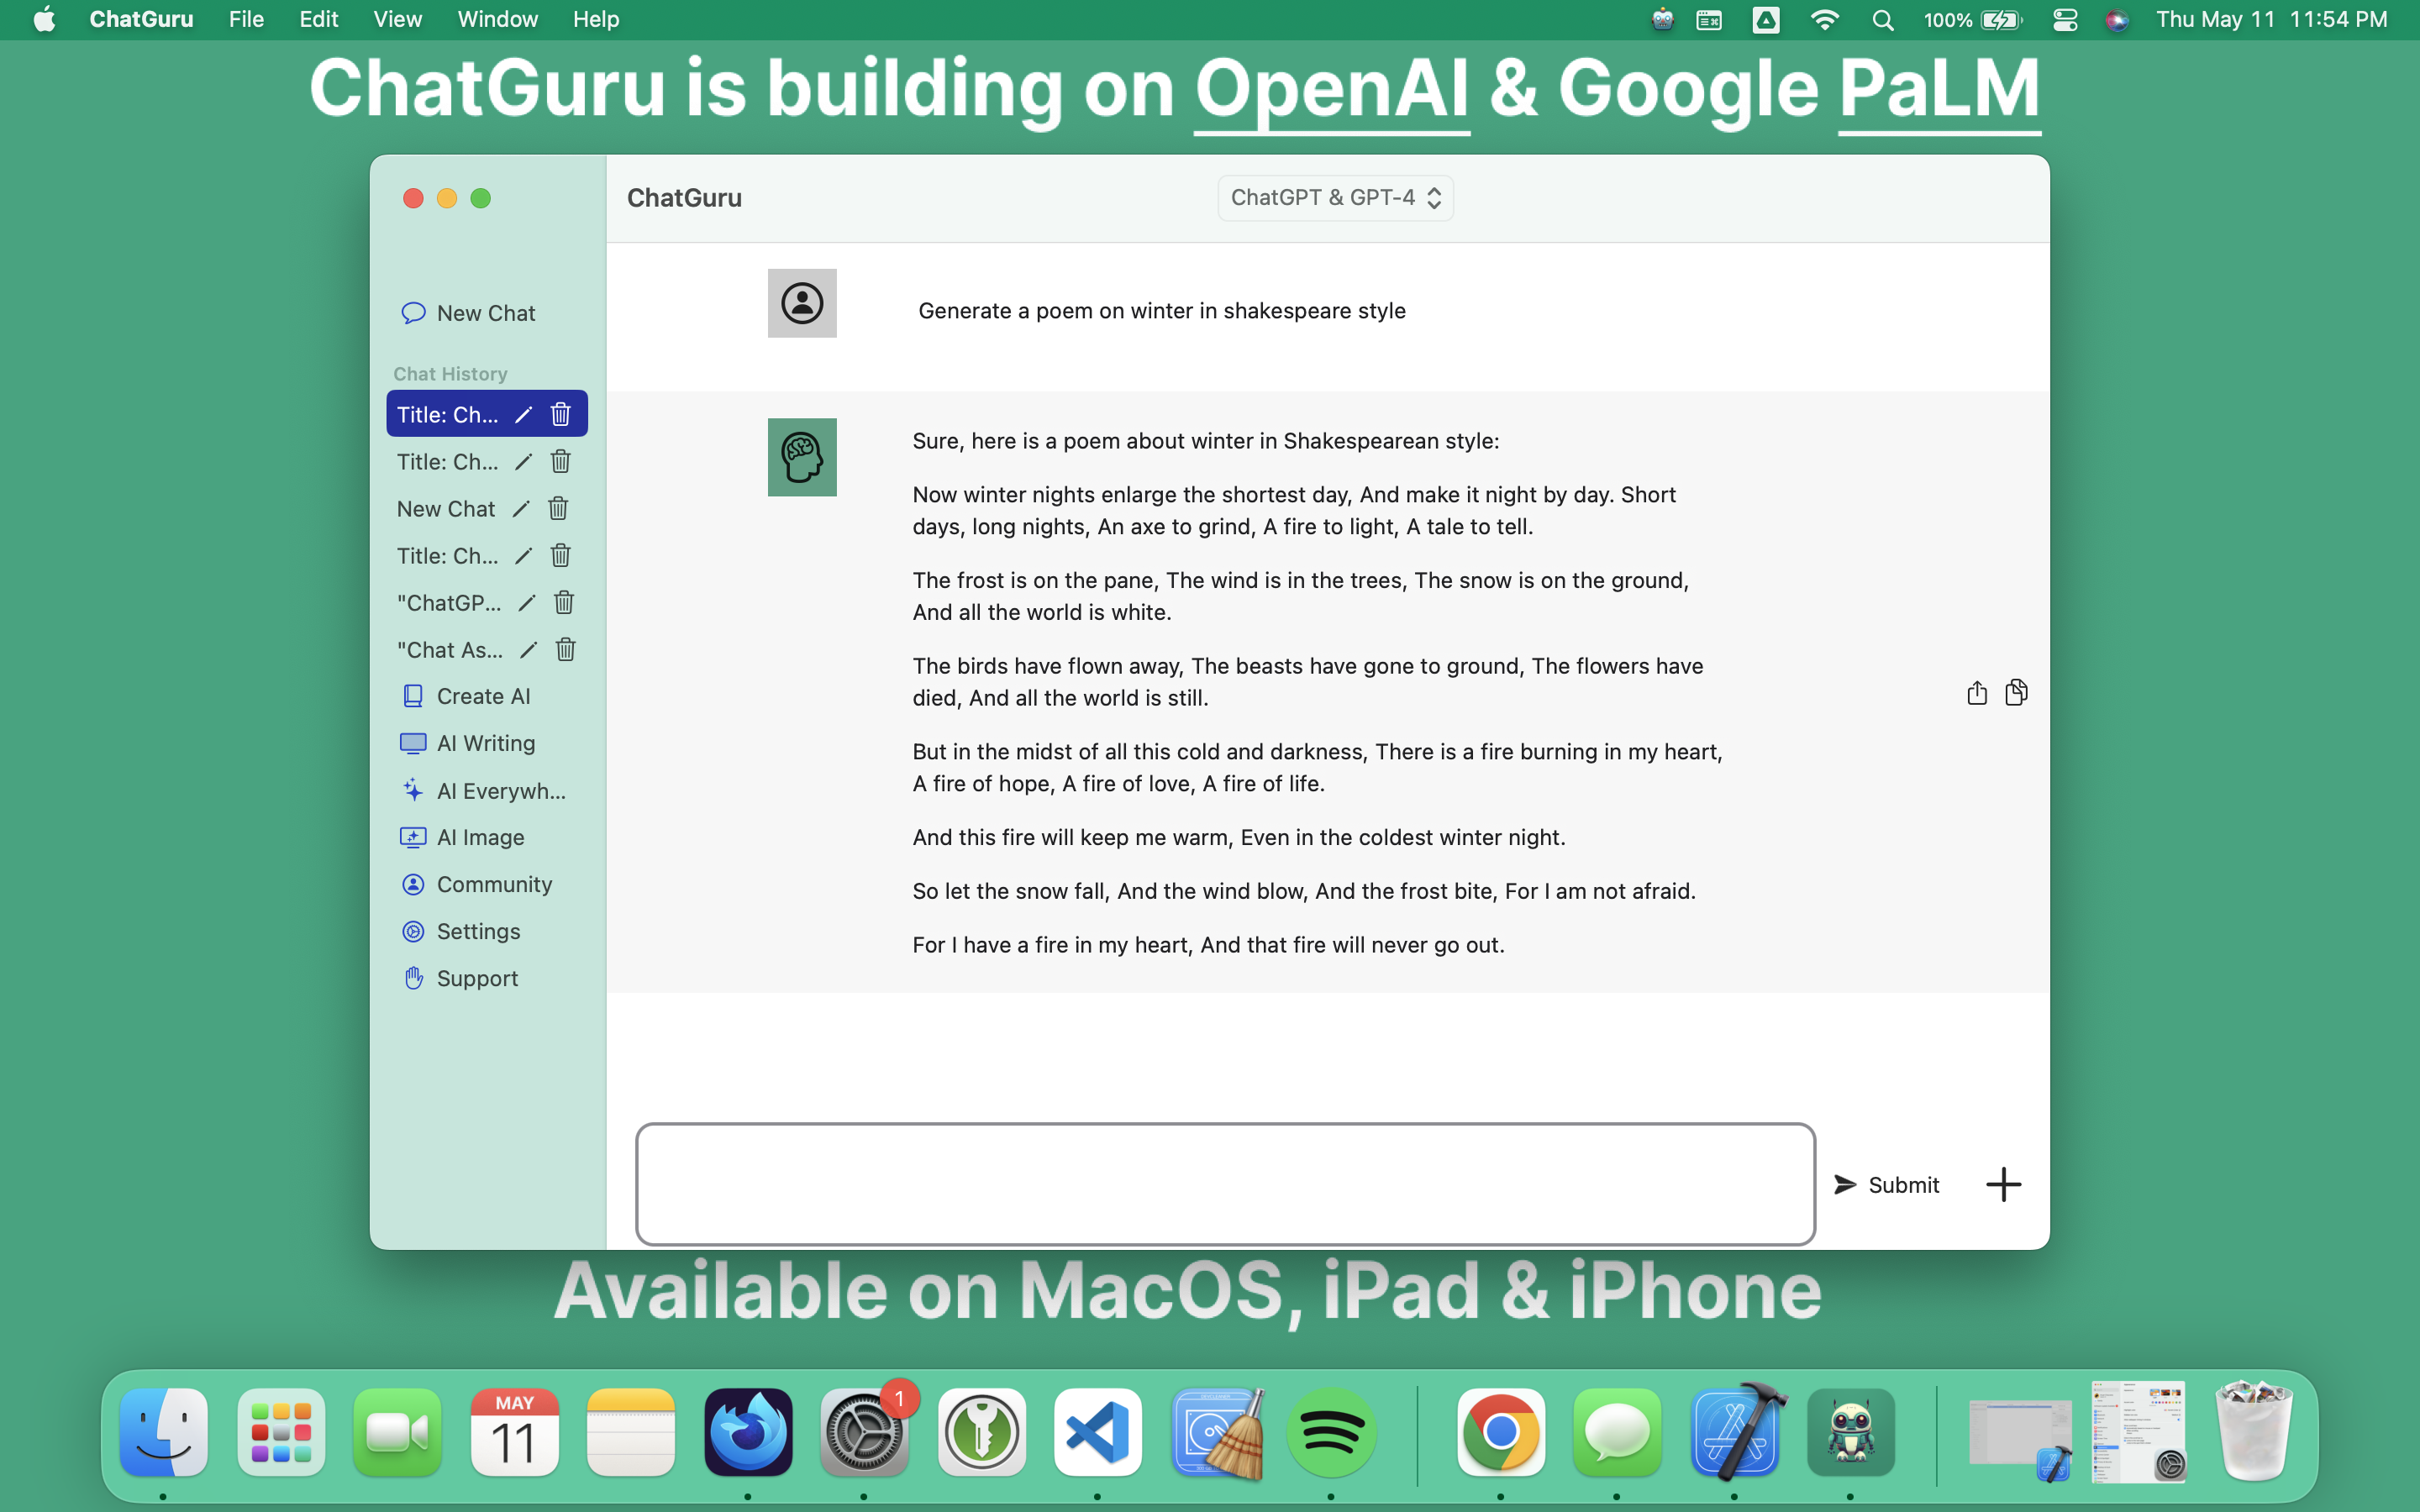Delete the highlighted chat via trash icon

(x=560, y=414)
